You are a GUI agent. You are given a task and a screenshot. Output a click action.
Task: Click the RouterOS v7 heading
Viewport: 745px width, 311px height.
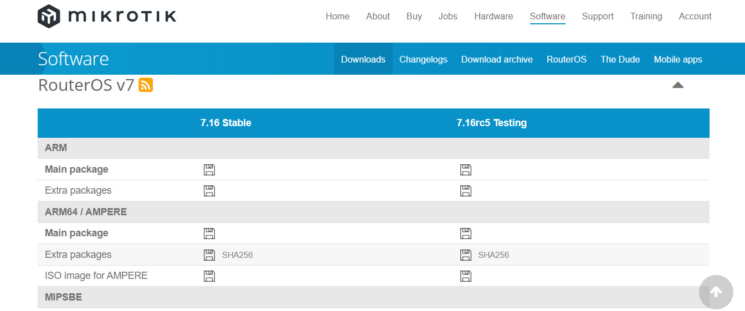[86, 85]
